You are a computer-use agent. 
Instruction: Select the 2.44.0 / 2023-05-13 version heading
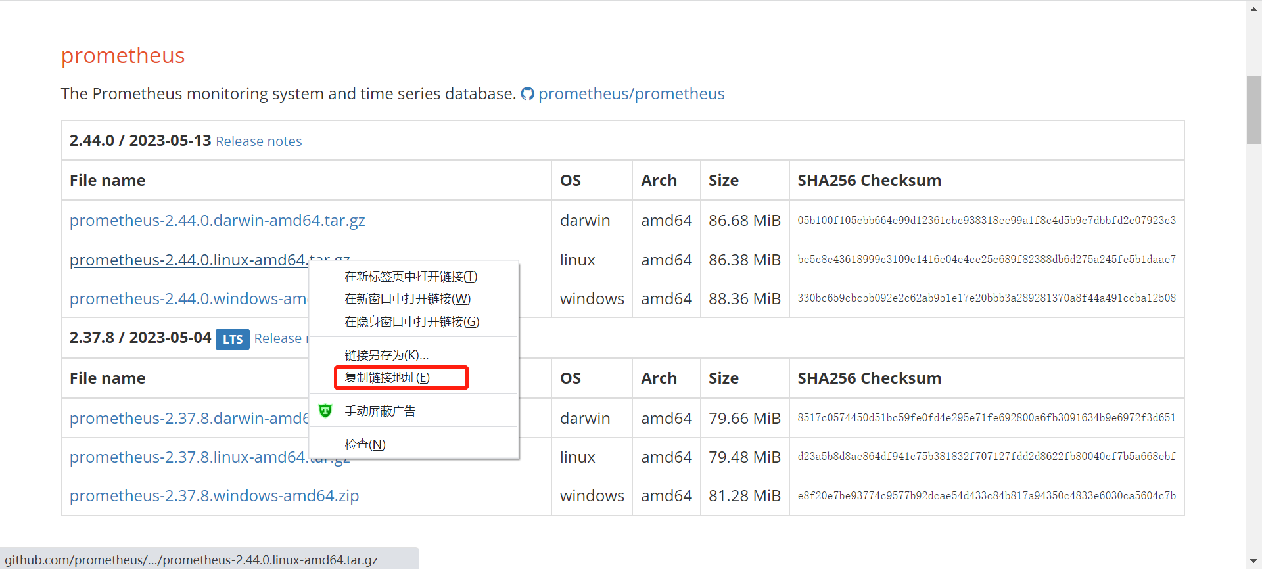[140, 141]
